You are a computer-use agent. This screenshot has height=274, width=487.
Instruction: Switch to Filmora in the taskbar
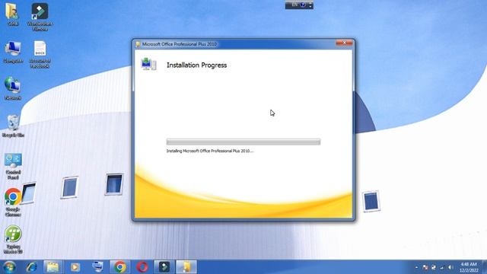click(x=164, y=267)
